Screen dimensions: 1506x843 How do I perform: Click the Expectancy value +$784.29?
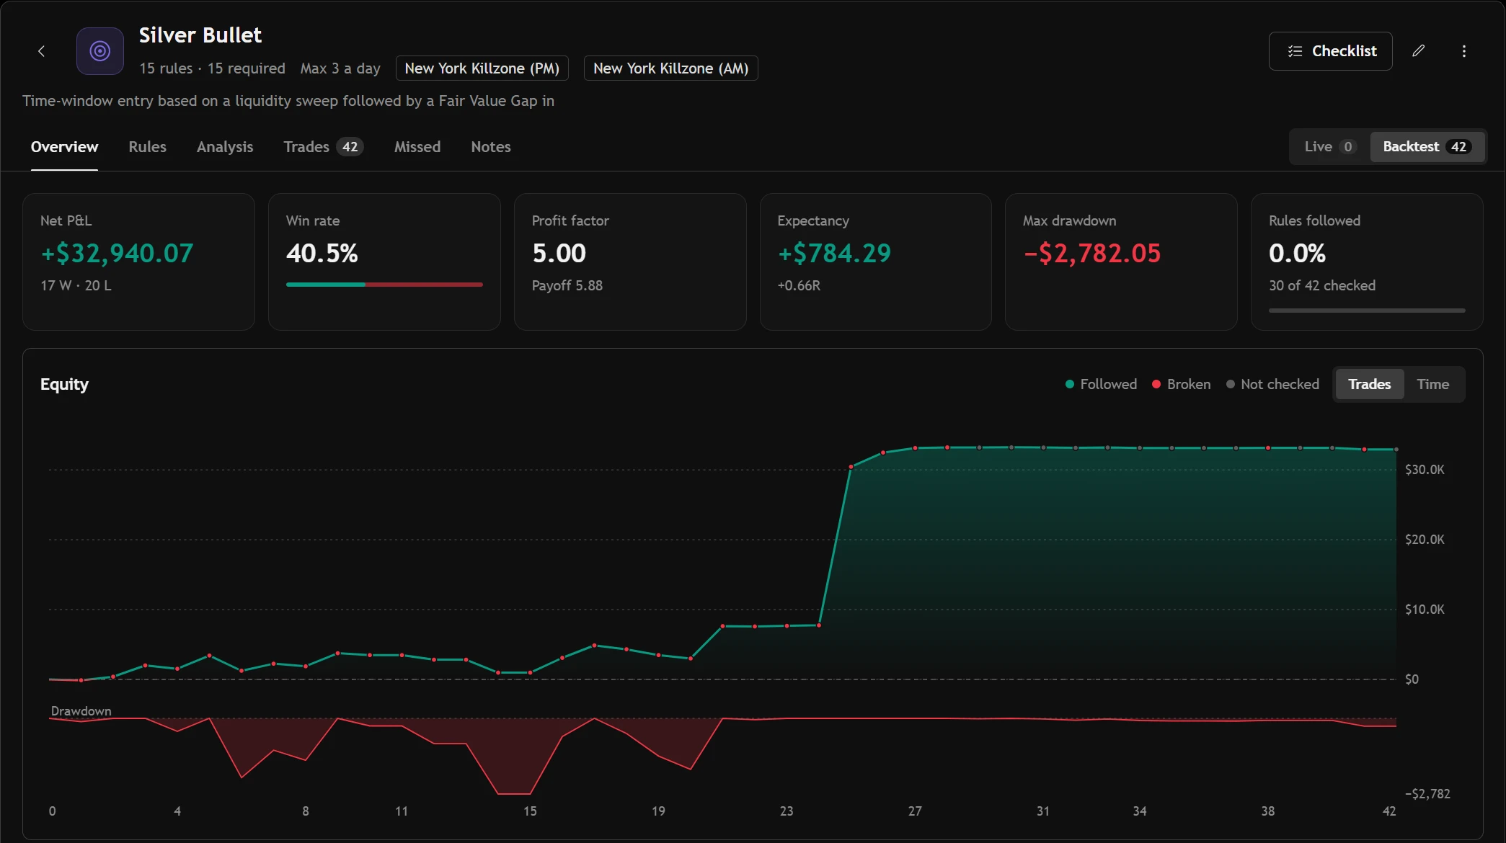pyautogui.click(x=834, y=254)
